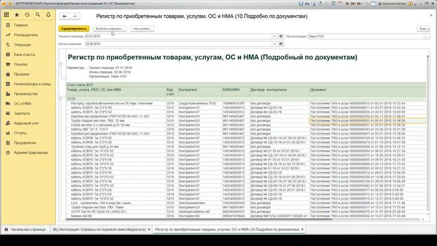Click Настройки button
The image size is (437, 246).
(142, 29)
